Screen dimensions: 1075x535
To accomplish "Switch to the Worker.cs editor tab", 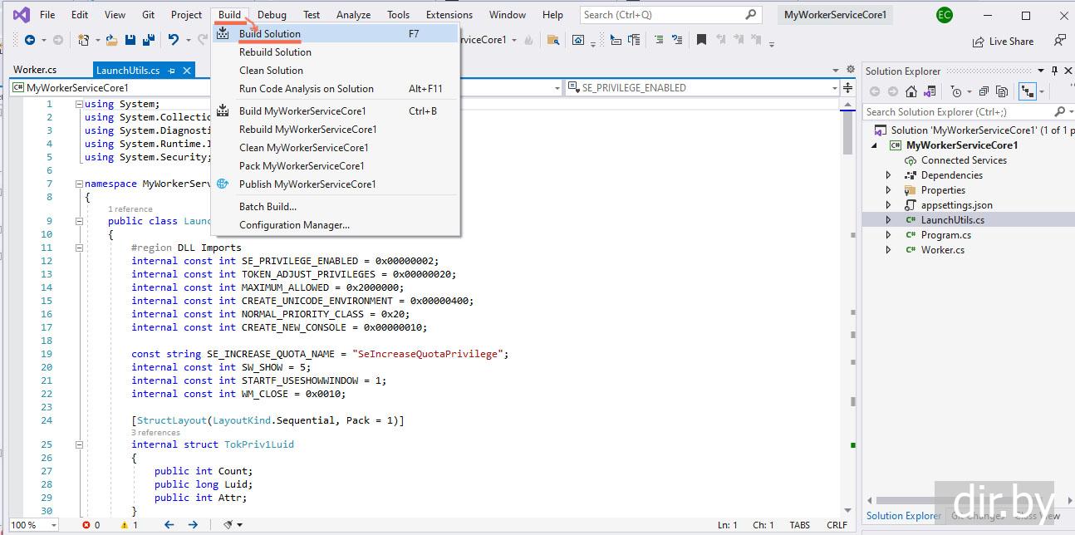I will tap(35, 71).
